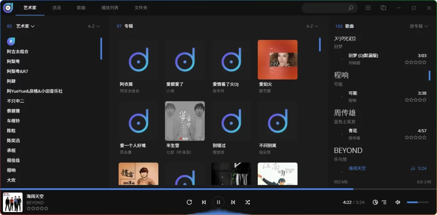
Task: Switch to the 歌曲 tab
Action: [81, 8]
